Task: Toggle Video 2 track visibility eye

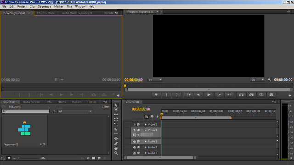Action: point(134,124)
